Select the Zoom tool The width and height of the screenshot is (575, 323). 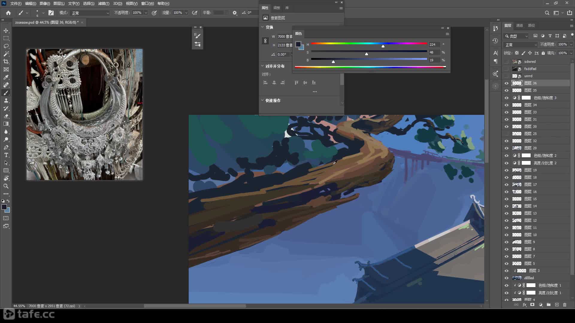pyautogui.click(x=6, y=186)
